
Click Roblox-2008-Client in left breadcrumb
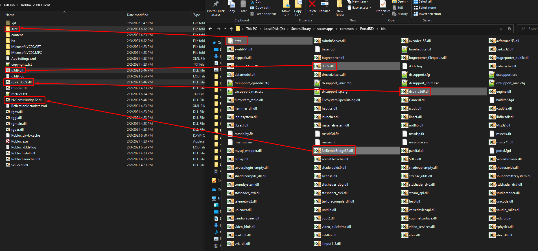(36, 5)
